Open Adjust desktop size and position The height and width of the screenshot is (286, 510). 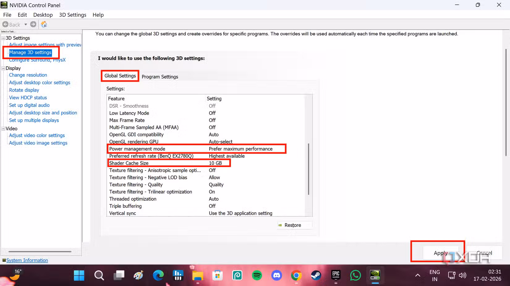[x=43, y=113]
